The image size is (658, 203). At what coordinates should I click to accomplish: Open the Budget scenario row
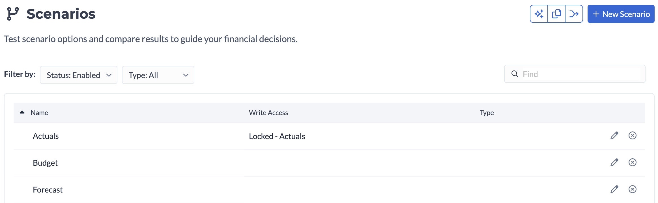45,163
